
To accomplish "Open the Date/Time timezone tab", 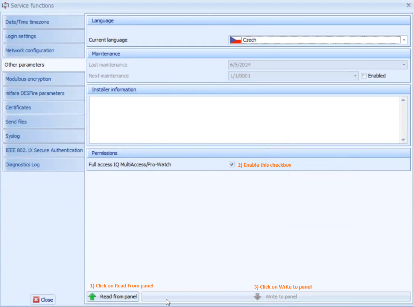I will [x=44, y=22].
